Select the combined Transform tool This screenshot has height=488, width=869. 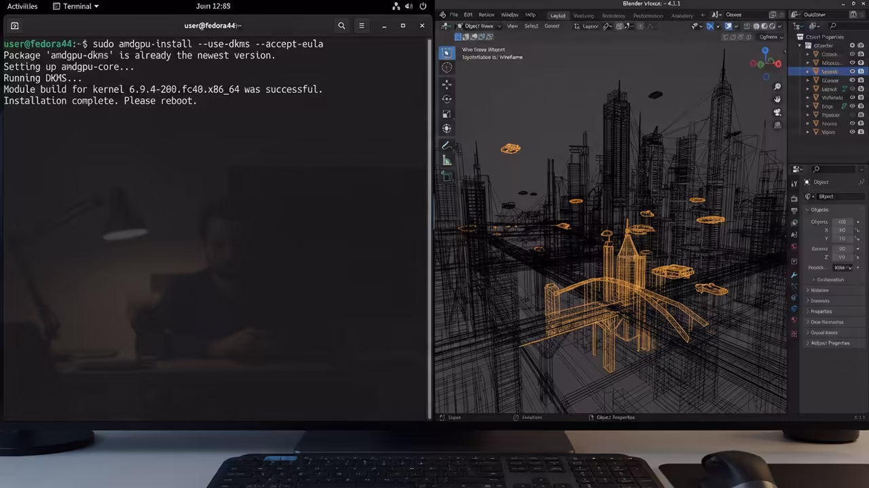pos(447,129)
